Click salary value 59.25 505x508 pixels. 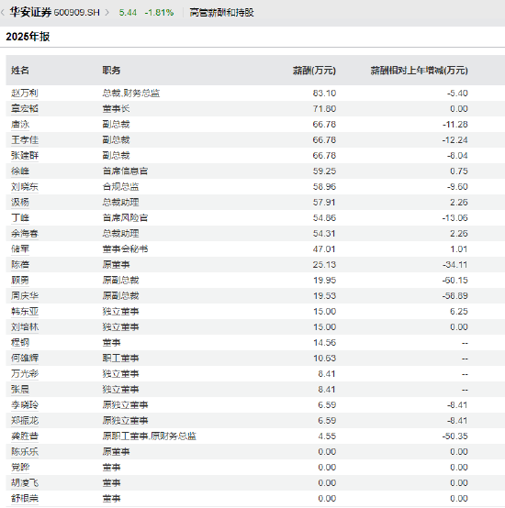324,171
